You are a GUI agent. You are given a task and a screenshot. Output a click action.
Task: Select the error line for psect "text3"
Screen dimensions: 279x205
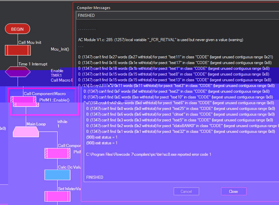[x=176, y=86]
